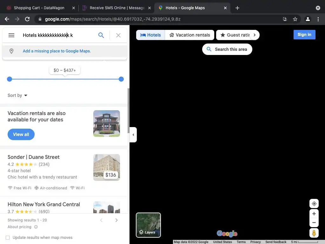325x244 pixels.
Task: Click View all vacation rentals button
Action: pos(21,134)
